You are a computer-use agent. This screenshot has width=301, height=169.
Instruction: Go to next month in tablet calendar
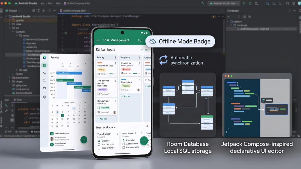(x=86, y=102)
